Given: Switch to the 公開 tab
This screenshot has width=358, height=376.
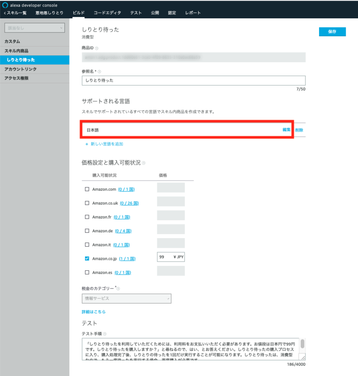Looking at the screenshot, I should 155,13.
